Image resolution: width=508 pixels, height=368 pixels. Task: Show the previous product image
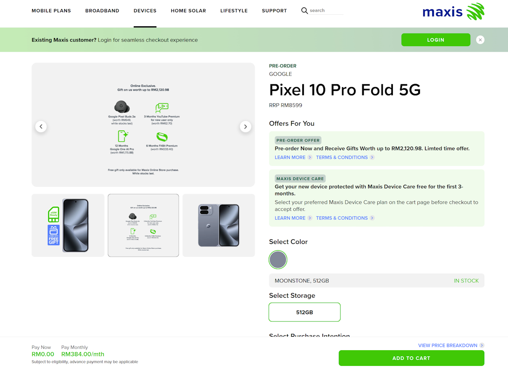click(41, 126)
